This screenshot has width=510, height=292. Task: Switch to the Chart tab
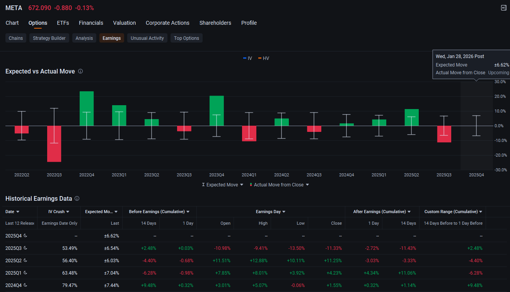[x=12, y=23]
